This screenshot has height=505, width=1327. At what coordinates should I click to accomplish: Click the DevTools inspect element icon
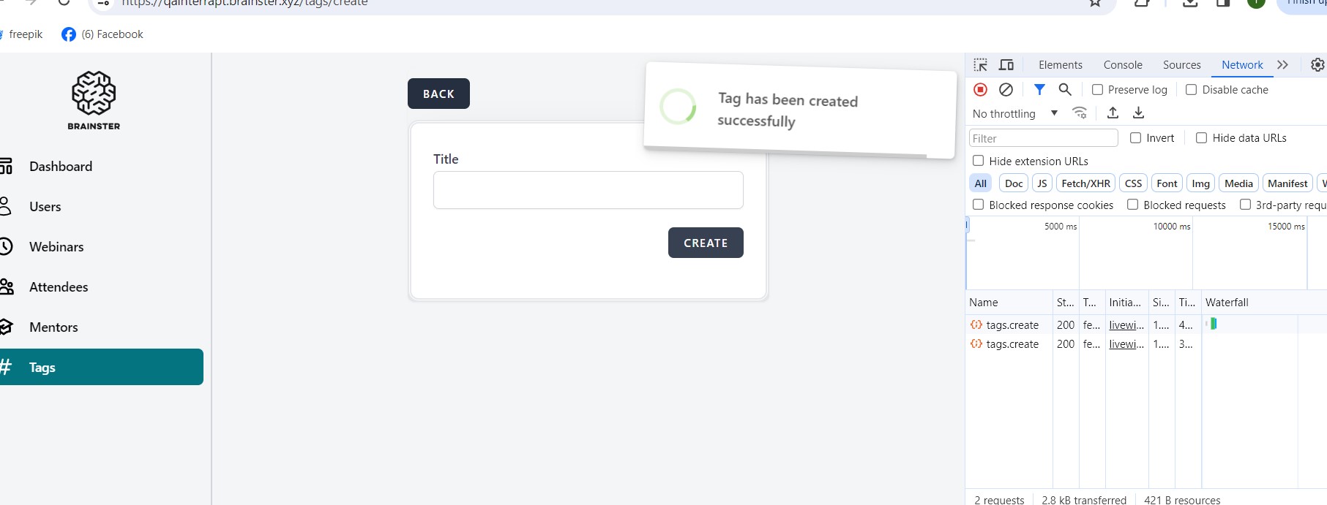tap(981, 65)
